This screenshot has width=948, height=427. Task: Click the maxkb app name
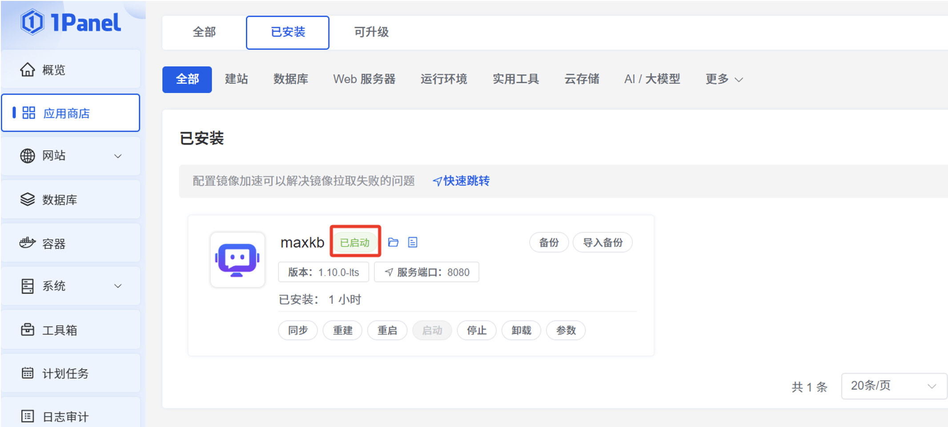coord(302,242)
